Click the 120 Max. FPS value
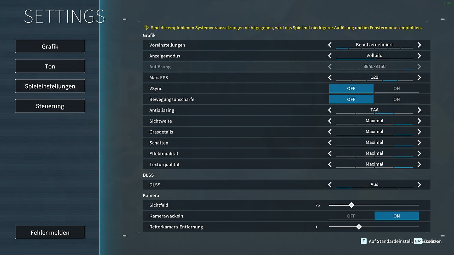This screenshot has width=454, height=255. point(375,77)
